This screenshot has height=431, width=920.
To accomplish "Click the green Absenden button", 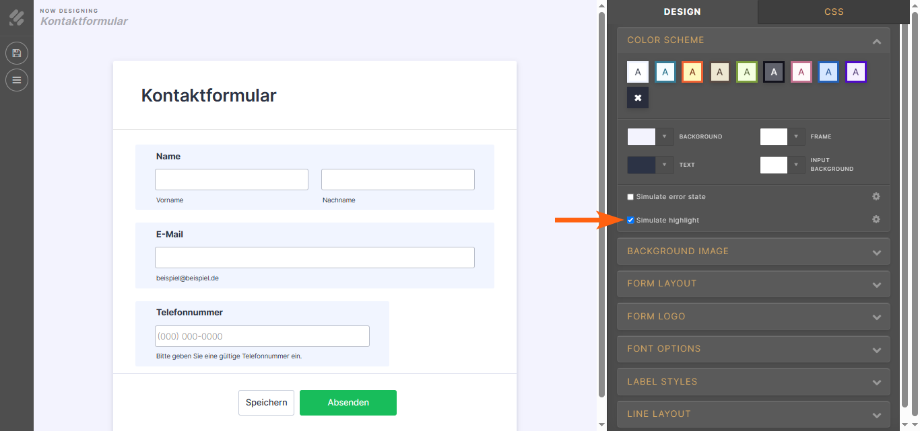I will [x=348, y=403].
